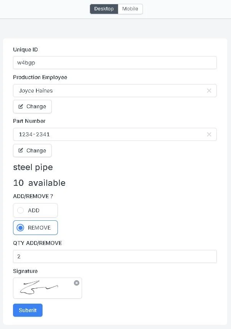
Task: Click into the QTY ADD/REMOVE input
Action: tap(115, 256)
